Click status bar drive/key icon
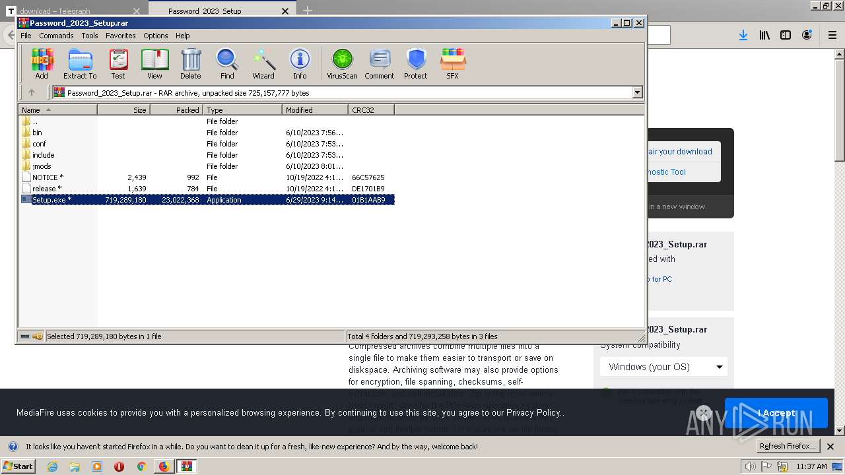The height and width of the screenshot is (475, 845). [31, 336]
